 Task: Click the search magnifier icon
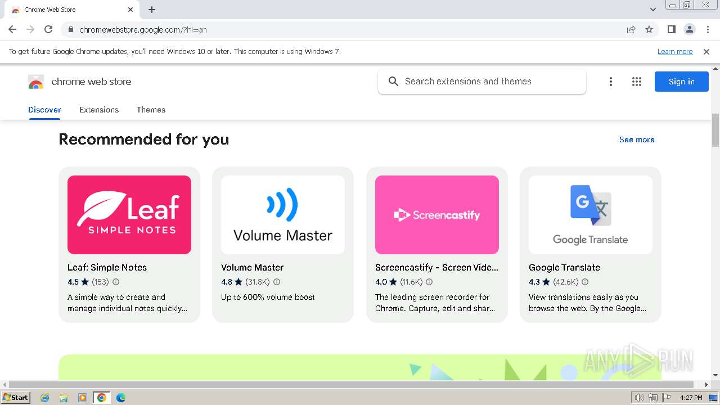point(393,82)
